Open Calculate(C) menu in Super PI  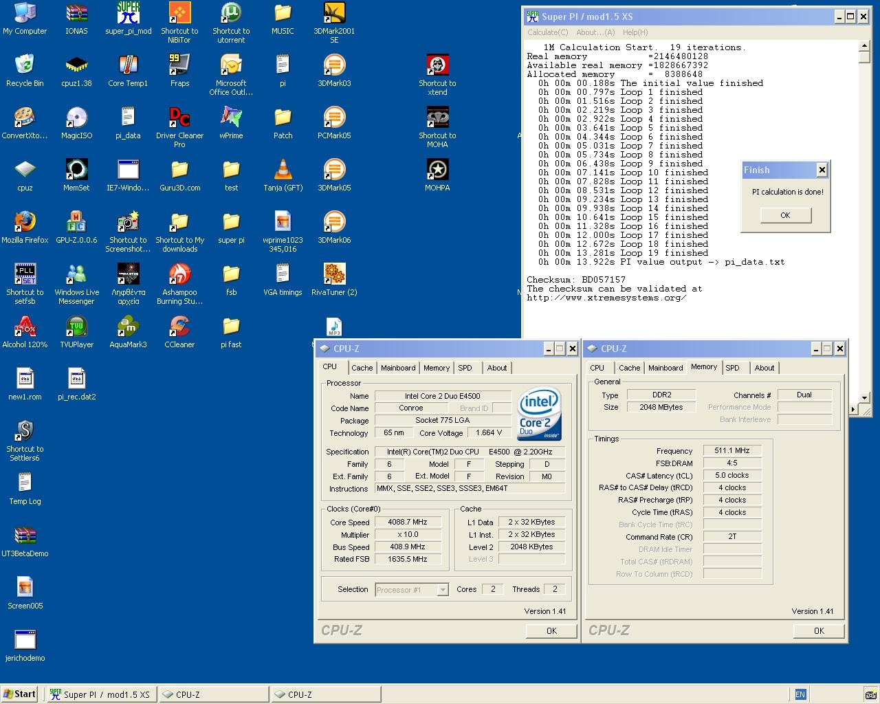point(547,32)
